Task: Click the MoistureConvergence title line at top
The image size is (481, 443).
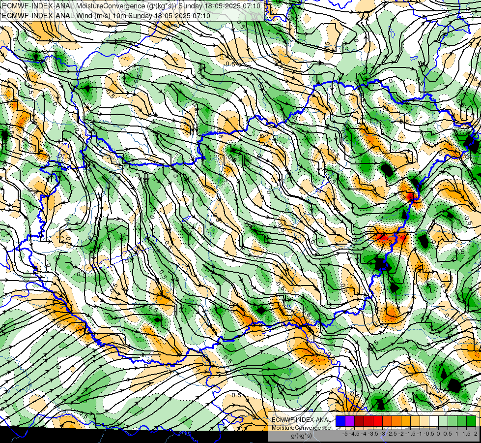Action: pos(131,6)
